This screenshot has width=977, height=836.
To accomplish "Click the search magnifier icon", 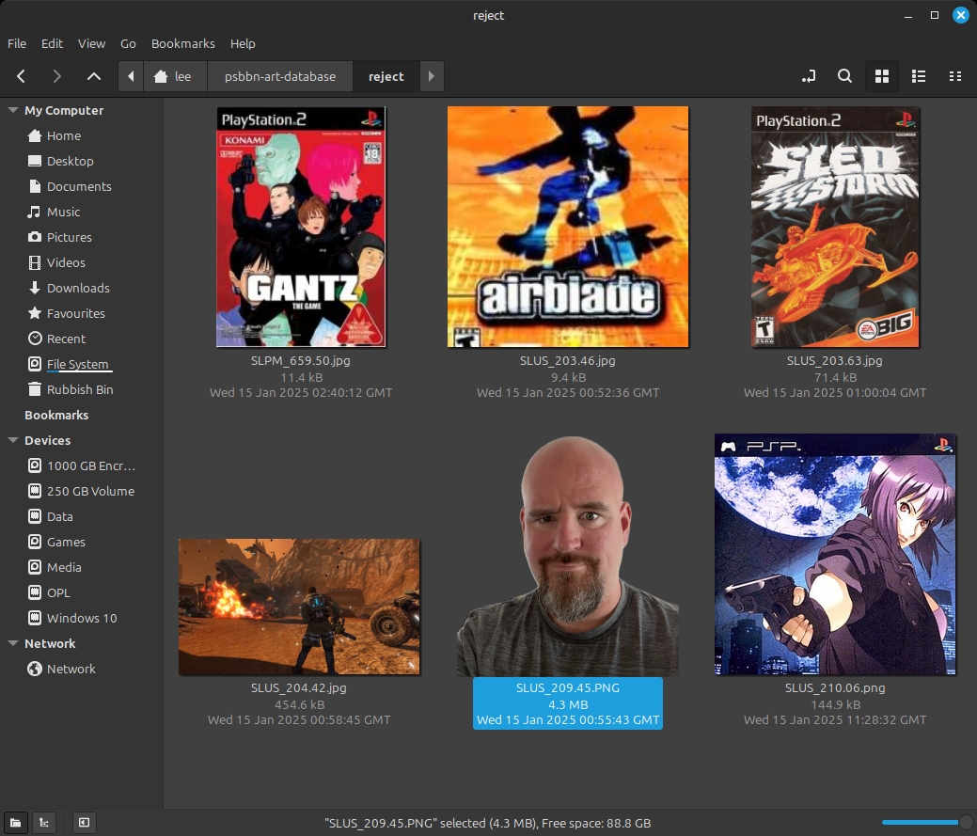I will click(844, 76).
